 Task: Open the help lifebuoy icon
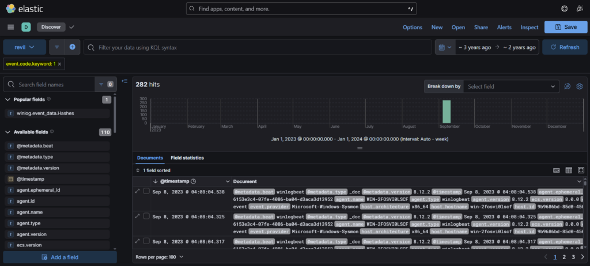coord(564,9)
